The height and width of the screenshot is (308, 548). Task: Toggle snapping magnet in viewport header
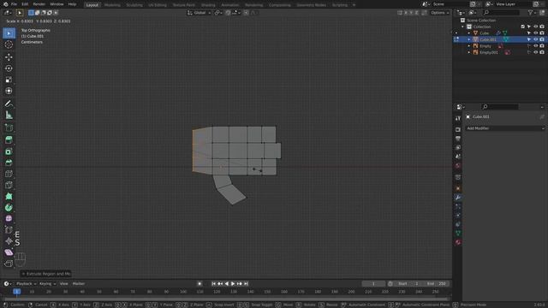tap(228, 13)
